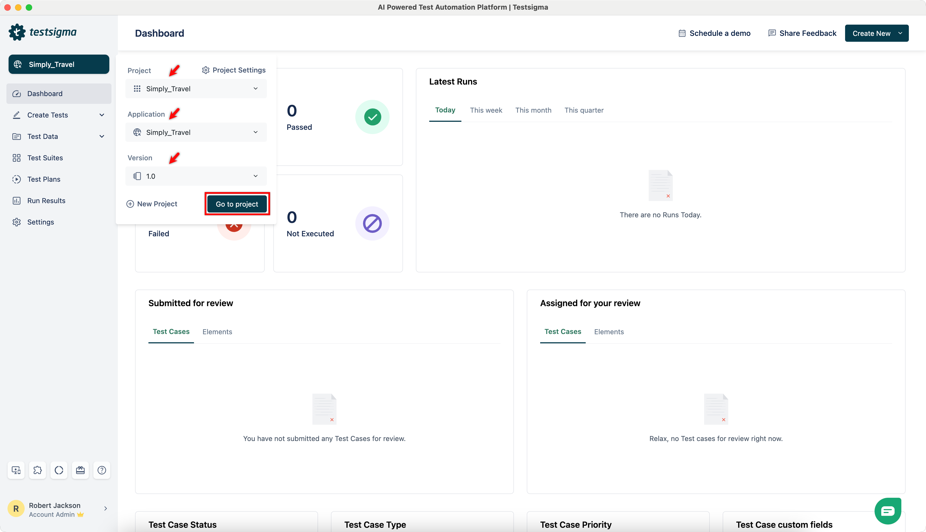The height and width of the screenshot is (532, 926).
Task: Select Elements tab under Assigned for your review
Action: [609, 332]
